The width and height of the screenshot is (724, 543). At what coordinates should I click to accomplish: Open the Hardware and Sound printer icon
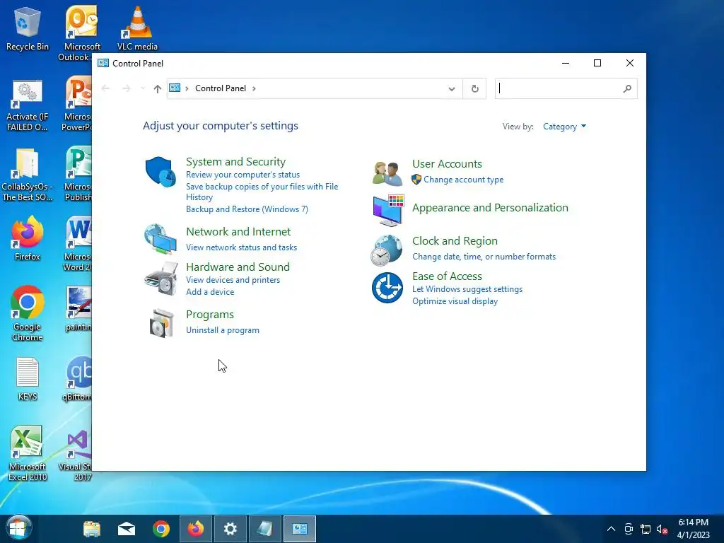click(160, 279)
